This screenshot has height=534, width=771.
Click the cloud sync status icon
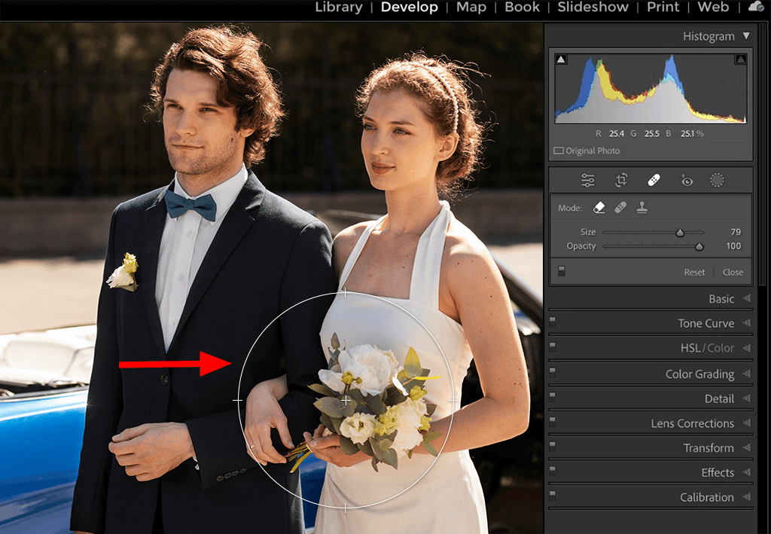click(756, 6)
